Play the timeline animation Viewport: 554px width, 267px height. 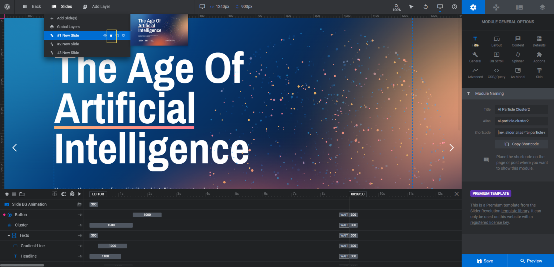pyautogui.click(x=80, y=194)
